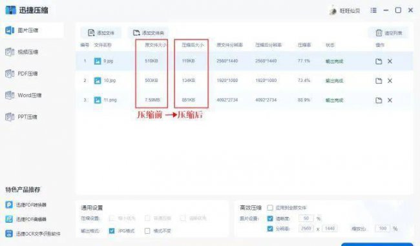Image resolution: width=420 pixels, height=246 pixels.
Task: Click the 压缩后大小 column header
Action: 193,45
